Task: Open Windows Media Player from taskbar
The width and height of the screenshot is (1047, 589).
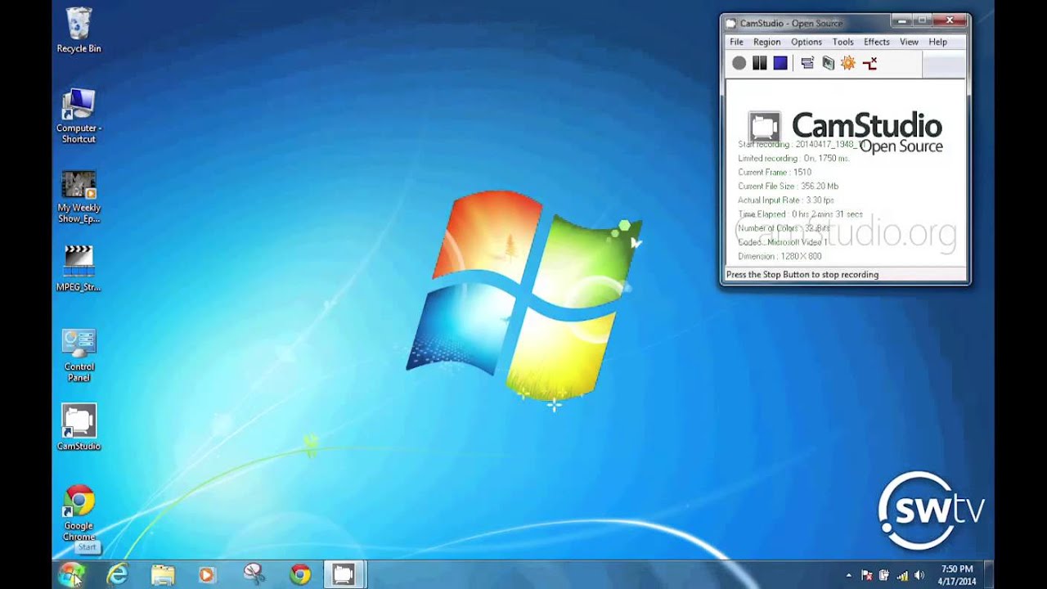Action: pos(207,575)
